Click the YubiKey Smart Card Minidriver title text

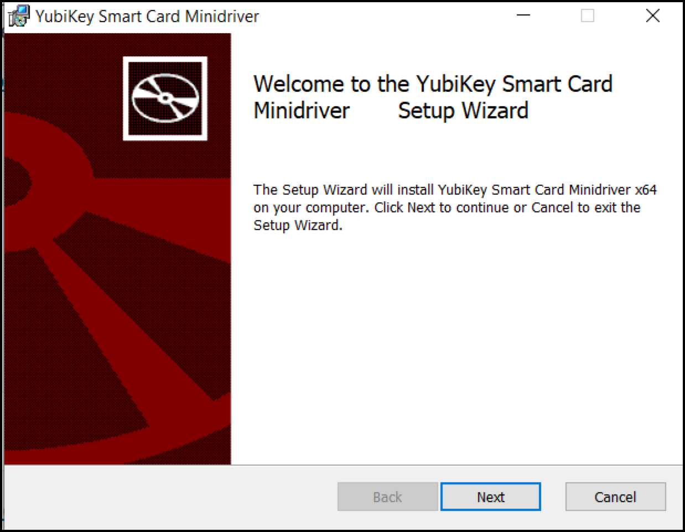(146, 16)
